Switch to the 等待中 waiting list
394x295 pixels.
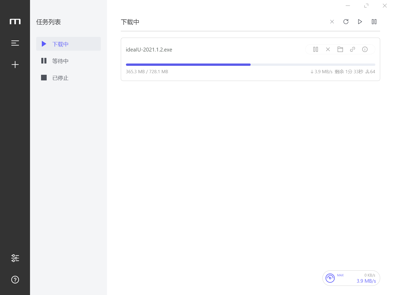60,61
